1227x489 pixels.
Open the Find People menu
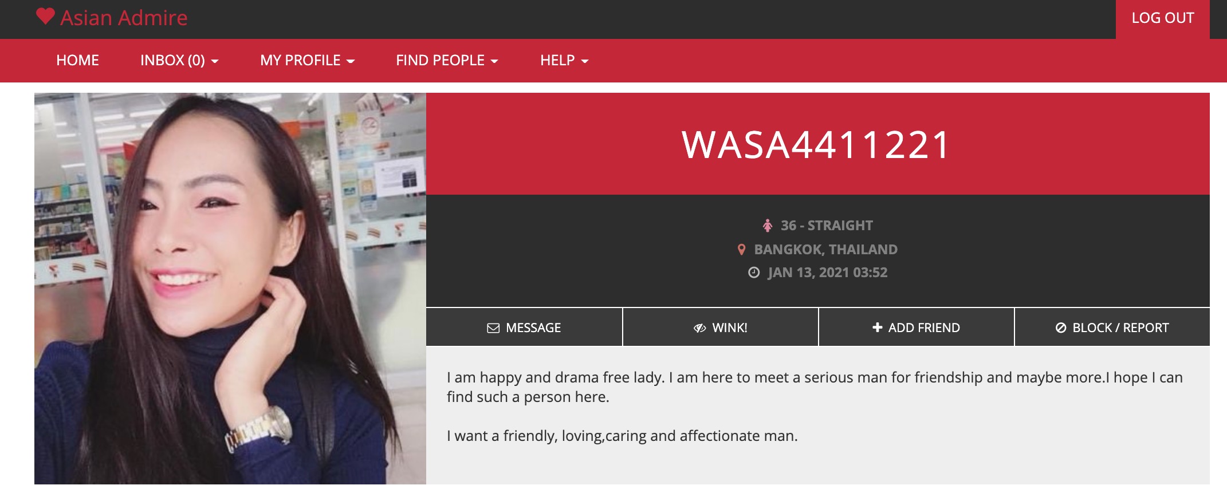447,61
